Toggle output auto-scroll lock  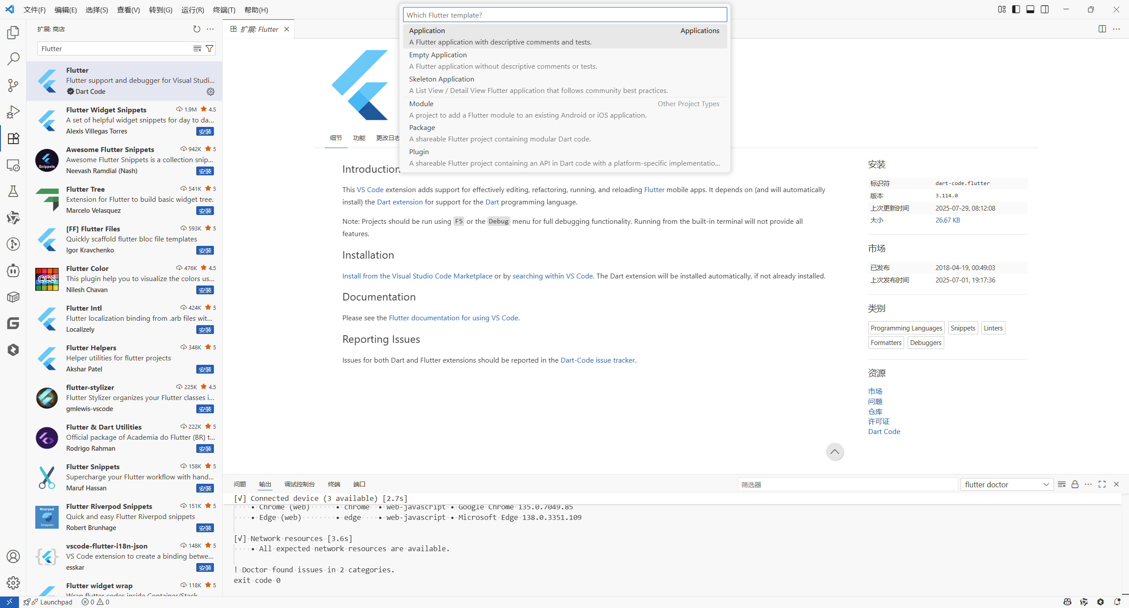tap(1075, 484)
